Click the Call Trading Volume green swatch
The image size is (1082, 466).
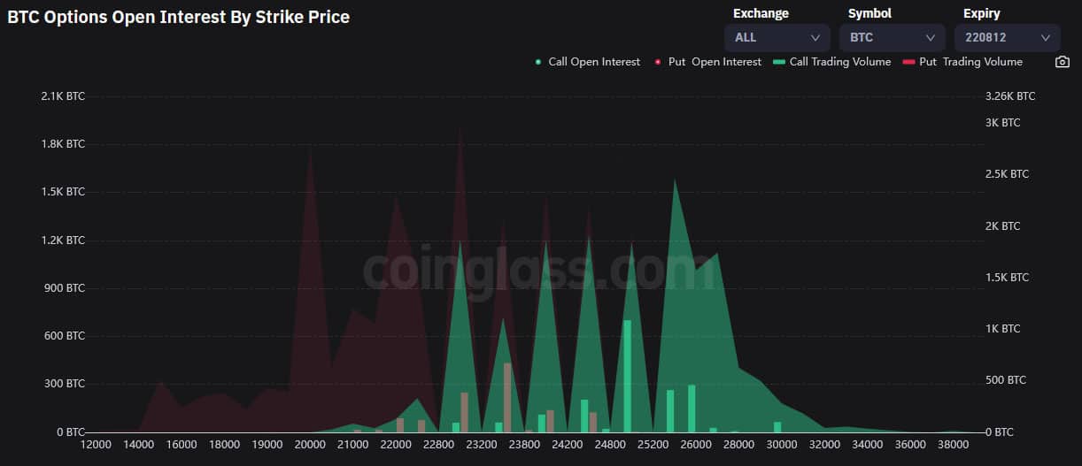click(779, 62)
